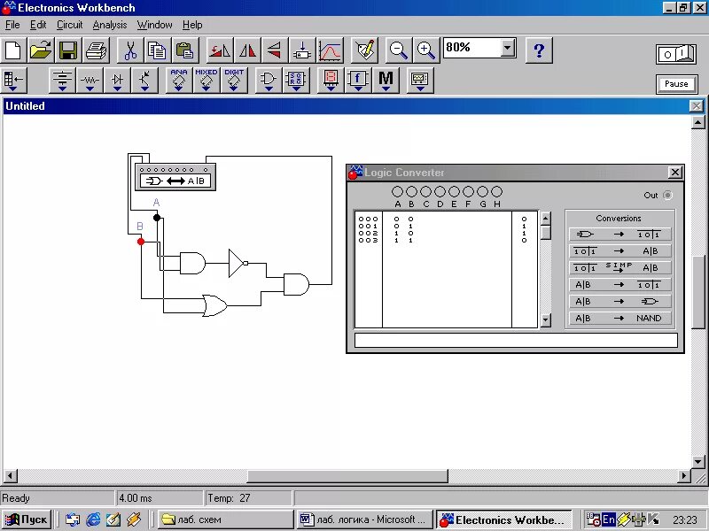
Task: Open the Controls parts bin
Action: point(358,81)
